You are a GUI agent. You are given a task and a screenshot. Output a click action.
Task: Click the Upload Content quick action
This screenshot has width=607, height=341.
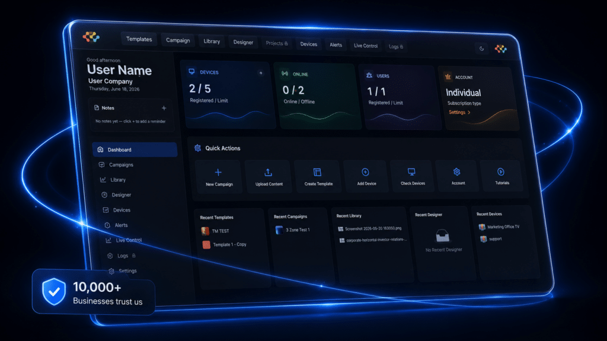pyautogui.click(x=269, y=176)
